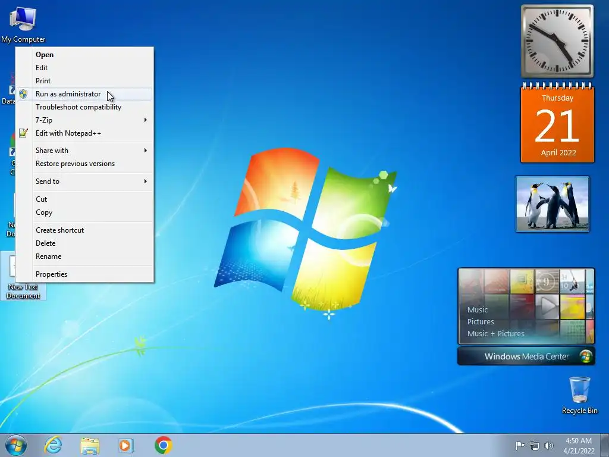This screenshot has width=609, height=457.
Task: Expand the 7-Zip submenu arrow
Action: (146, 120)
